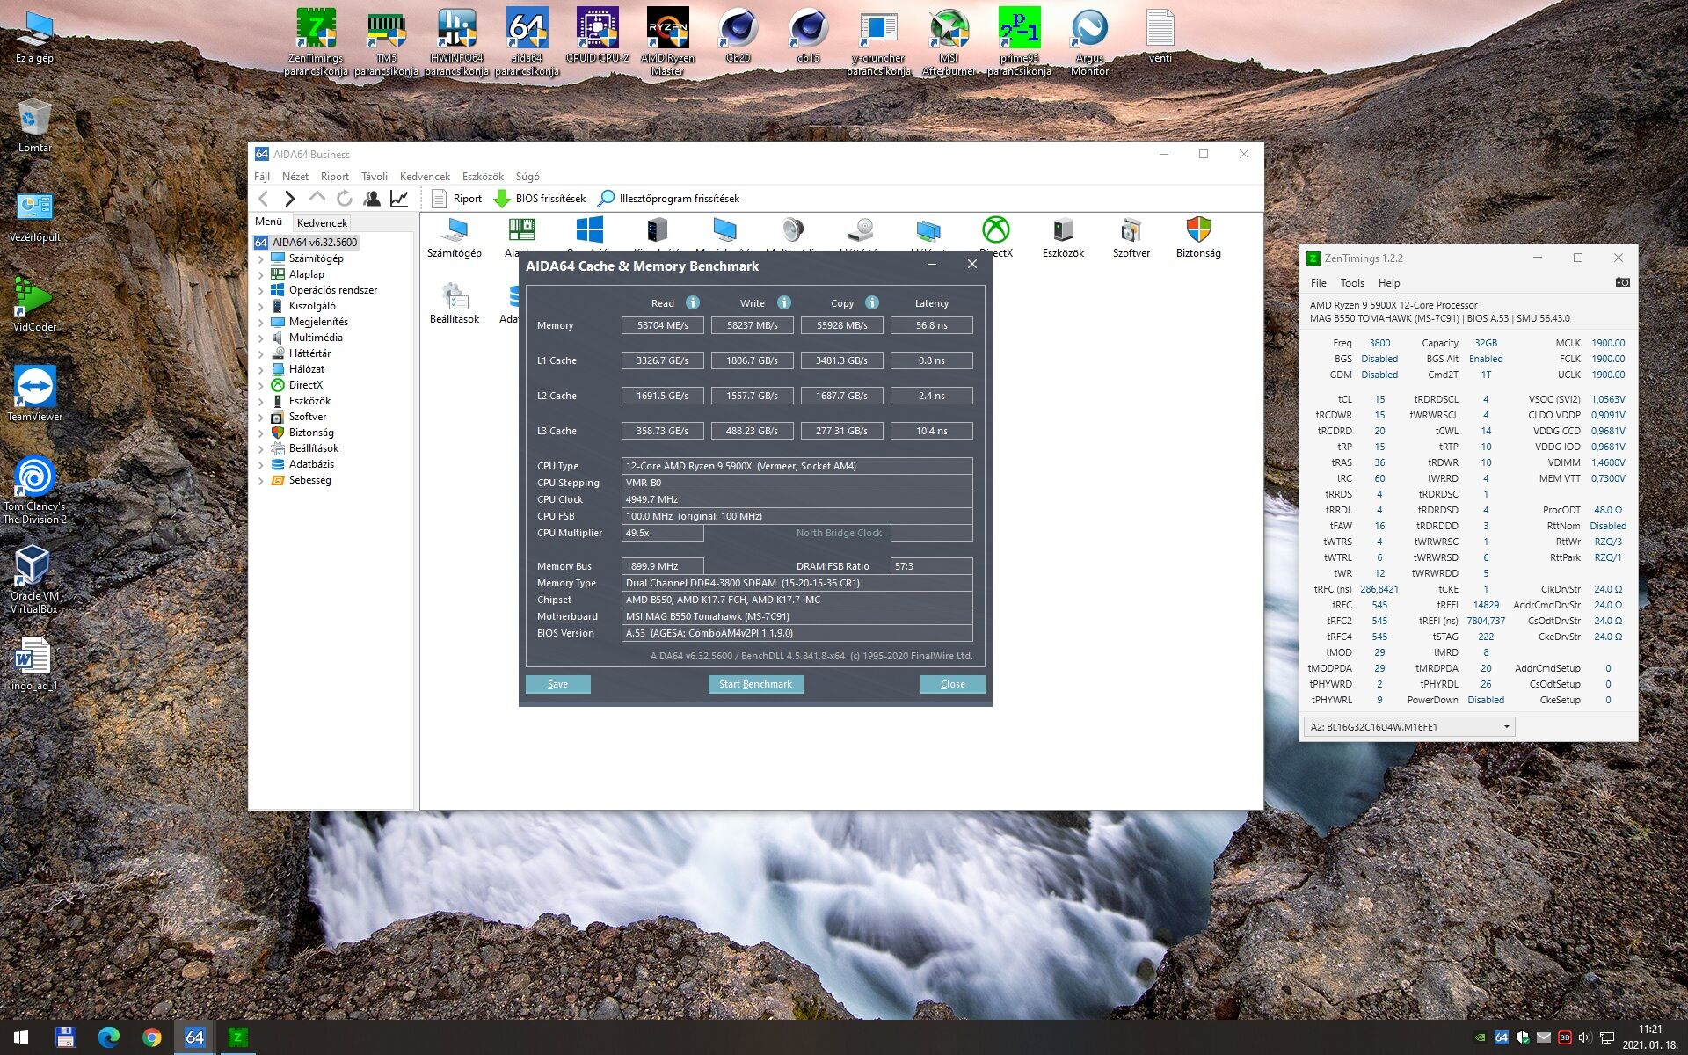Viewport: 1688px width, 1055px height.
Task: Open the DirectX Xbox icon
Action: pyautogui.click(x=995, y=231)
